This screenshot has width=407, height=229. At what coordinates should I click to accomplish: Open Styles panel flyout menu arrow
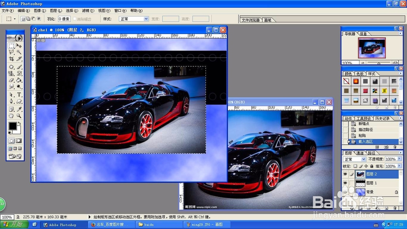(x=400, y=74)
